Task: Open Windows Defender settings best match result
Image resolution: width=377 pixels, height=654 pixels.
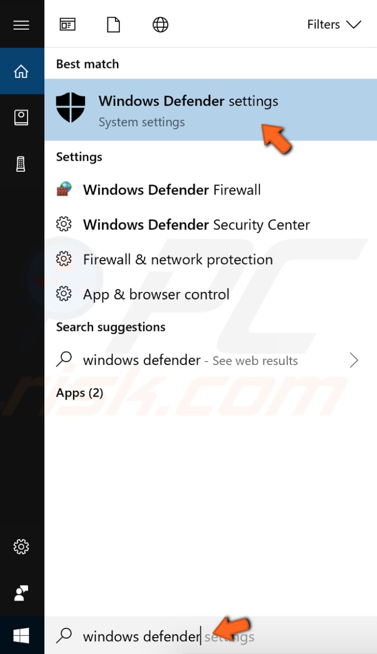Action: click(188, 101)
